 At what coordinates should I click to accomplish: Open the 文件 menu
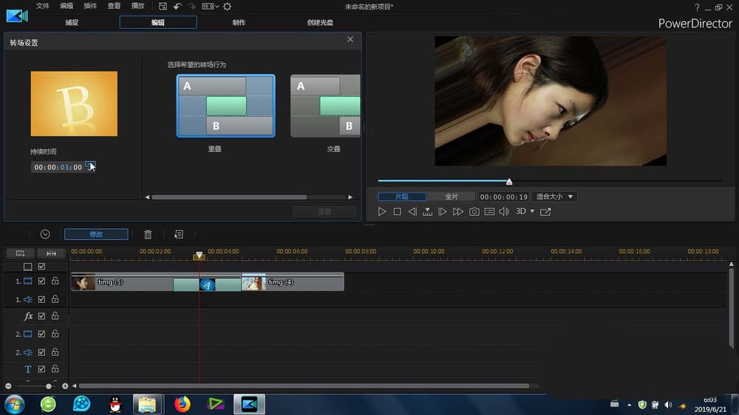[43, 7]
